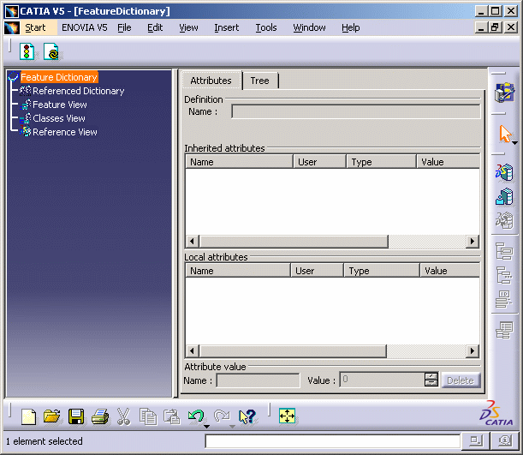Click Inherited attributes horizontal scroll thumb
Image resolution: width=523 pixels, height=455 pixels.
[x=294, y=241]
